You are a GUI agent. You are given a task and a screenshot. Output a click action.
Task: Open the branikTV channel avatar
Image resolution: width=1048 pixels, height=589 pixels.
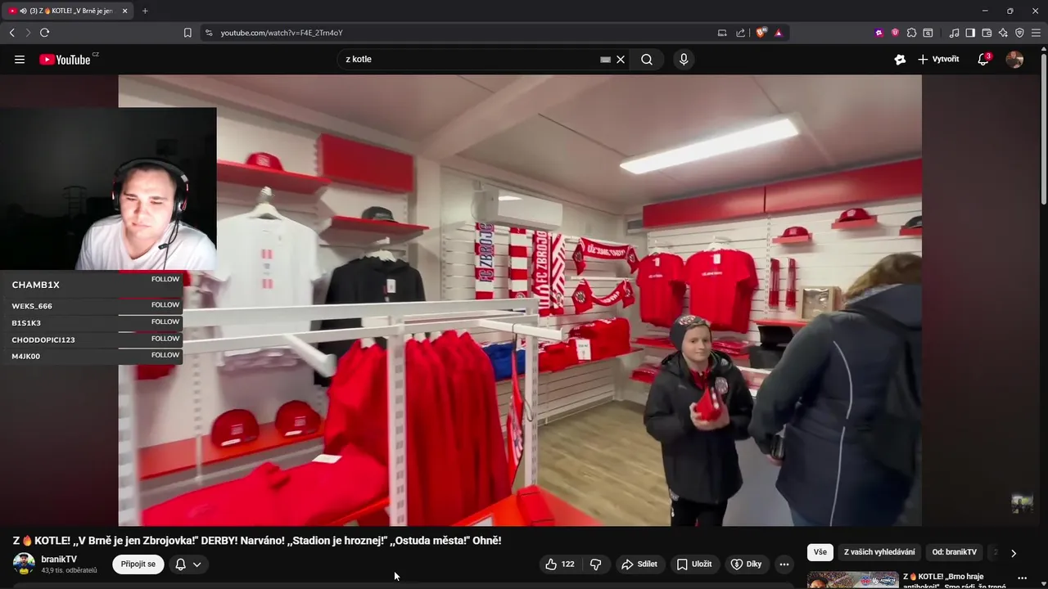click(x=24, y=564)
